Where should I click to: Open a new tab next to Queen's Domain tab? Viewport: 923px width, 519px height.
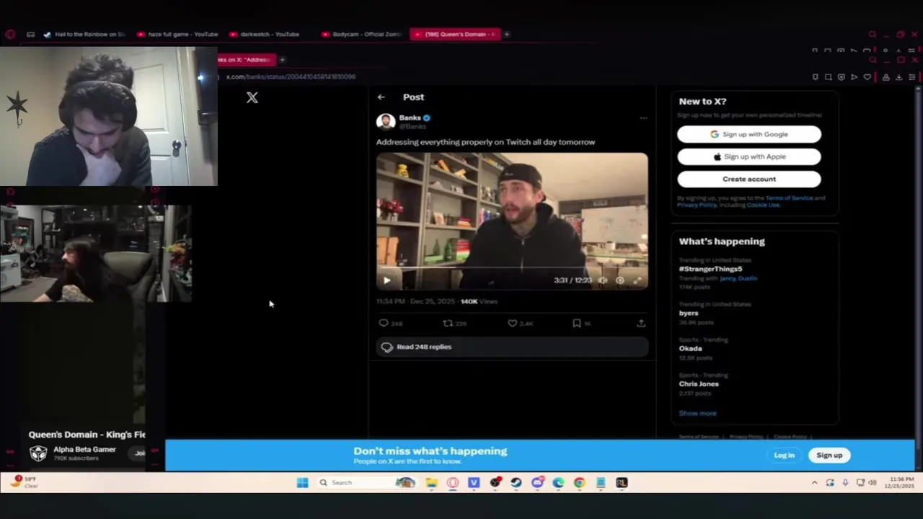[506, 34]
